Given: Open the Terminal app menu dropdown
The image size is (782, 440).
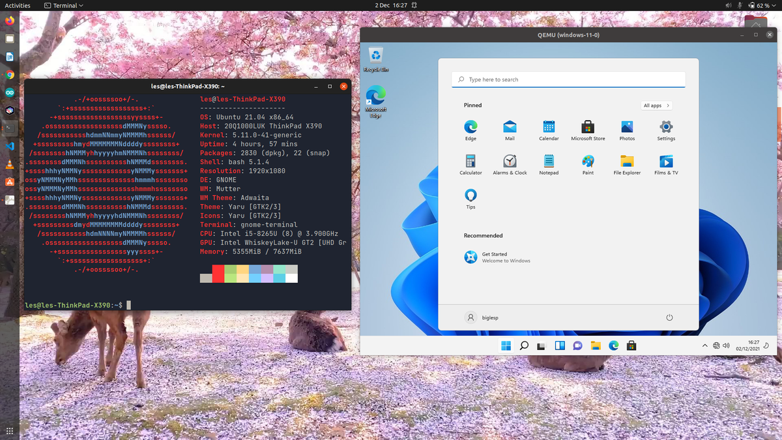Looking at the screenshot, I should (x=64, y=5).
